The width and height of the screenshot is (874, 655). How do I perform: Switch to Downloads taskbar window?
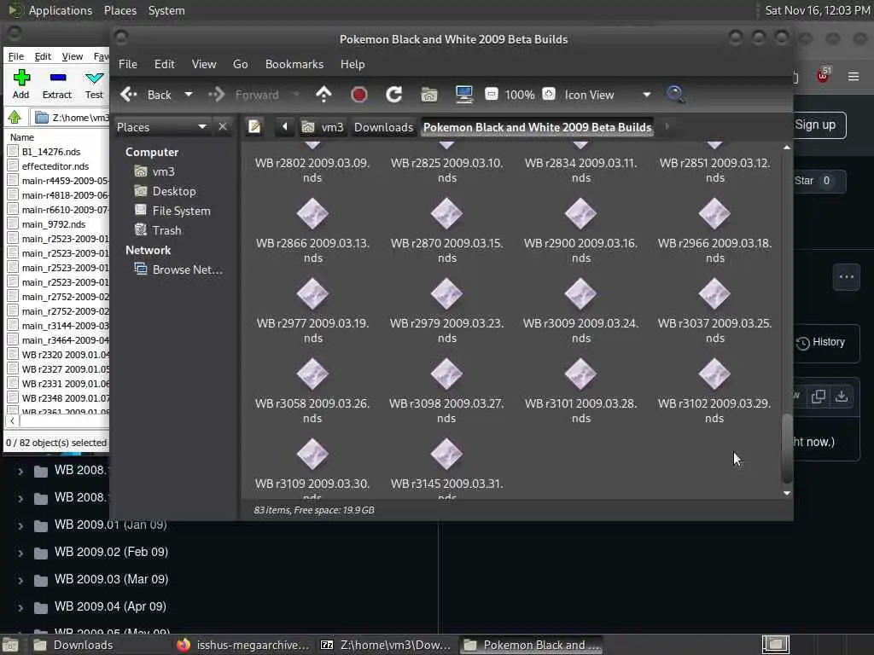tap(73, 645)
